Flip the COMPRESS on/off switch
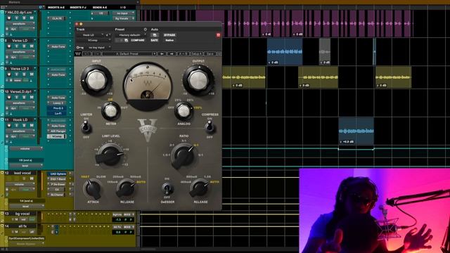 tap(210, 126)
